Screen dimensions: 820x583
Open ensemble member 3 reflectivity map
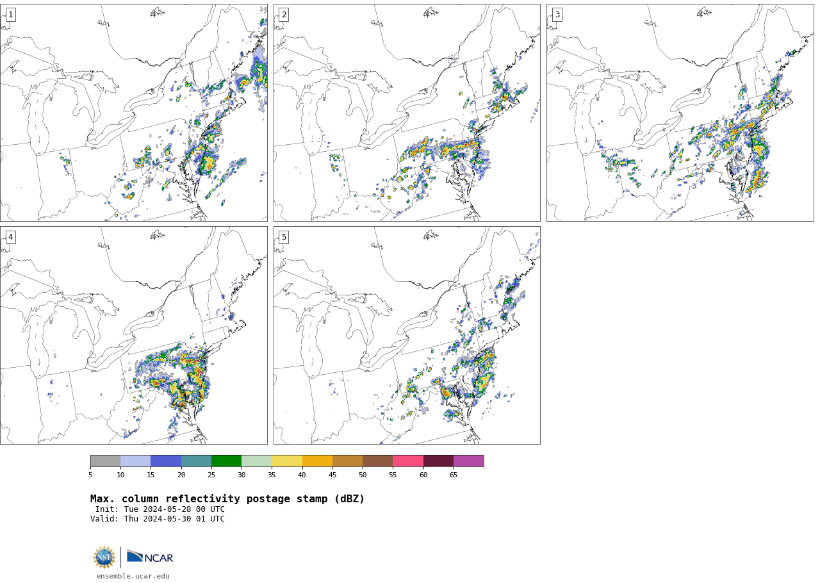(680, 113)
